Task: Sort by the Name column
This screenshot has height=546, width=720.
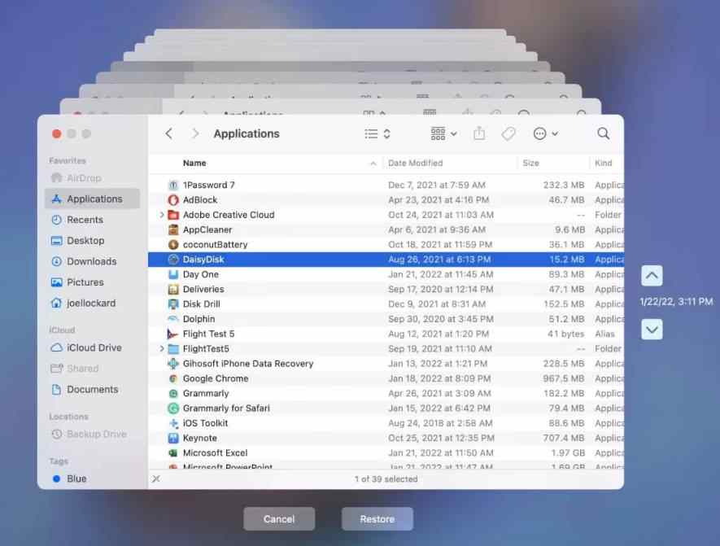Action: 194,163
